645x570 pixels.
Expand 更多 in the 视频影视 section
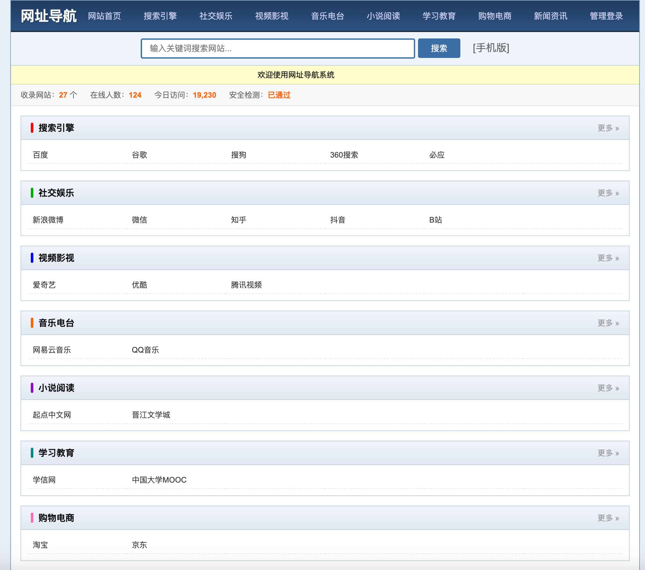(x=608, y=258)
